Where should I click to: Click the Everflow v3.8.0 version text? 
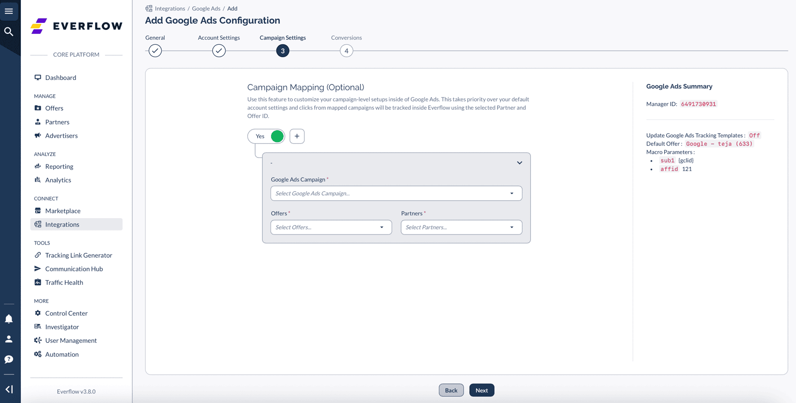pyautogui.click(x=76, y=392)
